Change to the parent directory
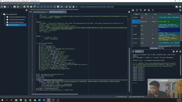 pos(180,7)
